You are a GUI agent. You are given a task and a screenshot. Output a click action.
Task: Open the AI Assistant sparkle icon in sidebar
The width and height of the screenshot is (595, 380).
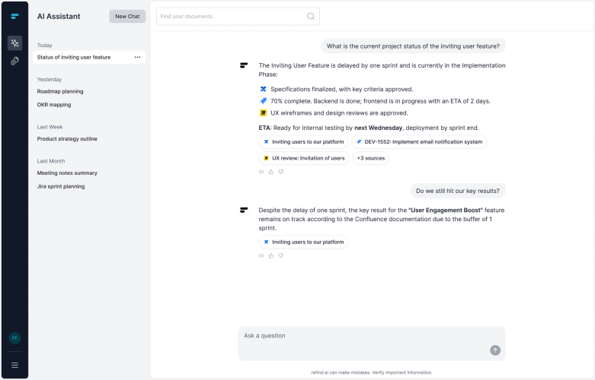[x=14, y=43]
